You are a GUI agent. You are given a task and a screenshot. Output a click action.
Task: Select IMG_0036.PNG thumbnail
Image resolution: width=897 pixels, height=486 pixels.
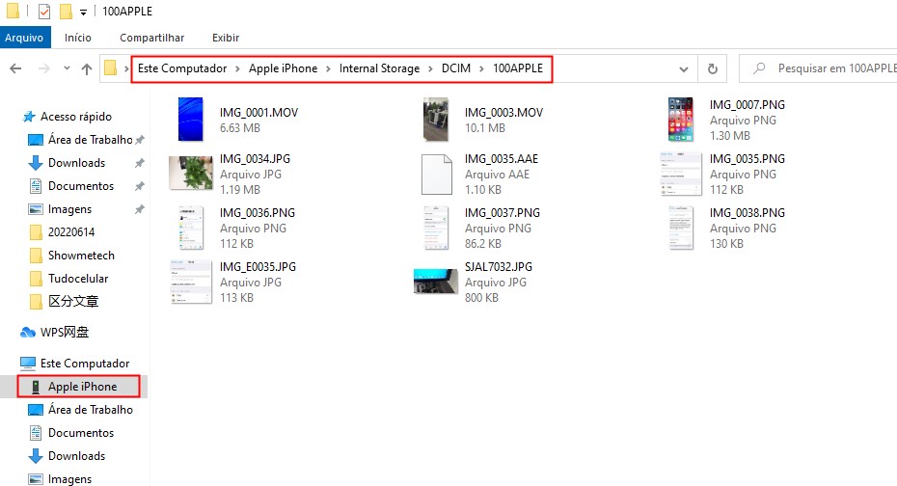[191, 228]
